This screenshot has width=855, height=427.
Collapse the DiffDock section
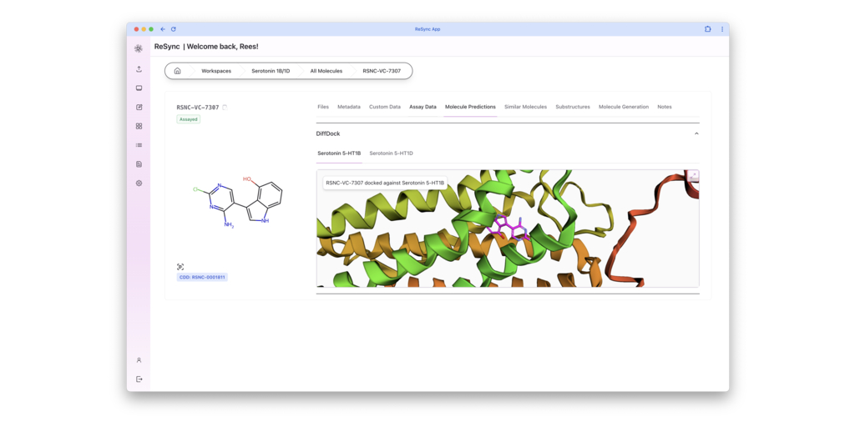[696, 133]
